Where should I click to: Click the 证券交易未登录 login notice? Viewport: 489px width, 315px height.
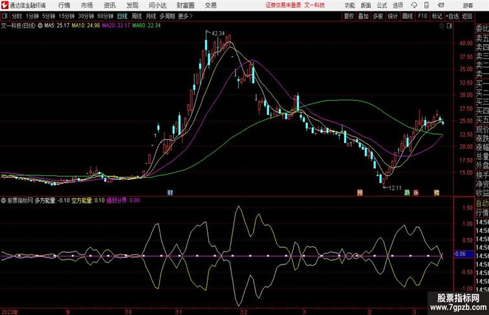[x=283, y=5]
